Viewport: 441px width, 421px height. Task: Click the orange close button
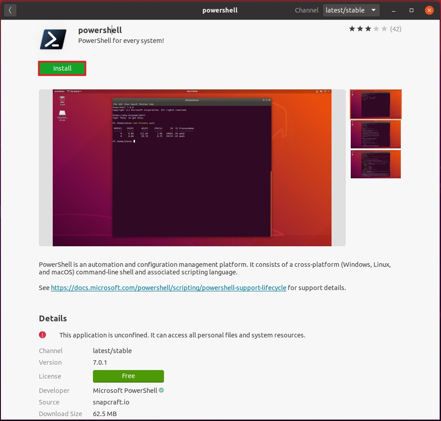(x=429, y=10)
